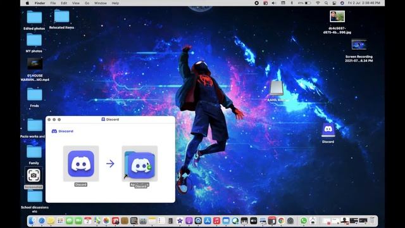Open Reminders from the Dock
This screenshot has width=405, height=228.
161,221
